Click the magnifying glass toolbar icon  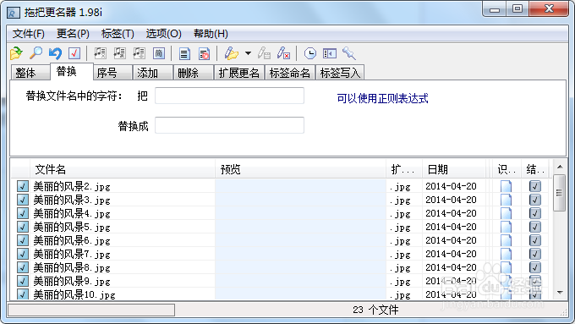point(36,53)
